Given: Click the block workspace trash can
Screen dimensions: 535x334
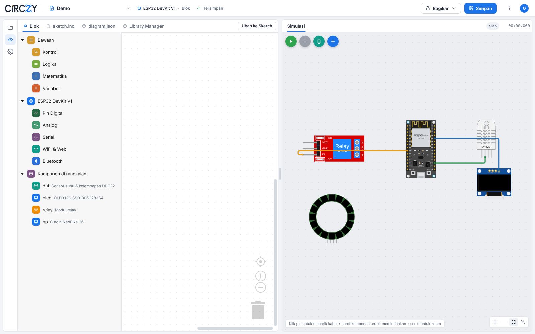Looking at the screenshot, I should coord(258,310).
